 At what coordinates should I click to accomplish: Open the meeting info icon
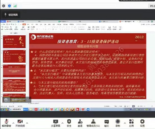4,6
